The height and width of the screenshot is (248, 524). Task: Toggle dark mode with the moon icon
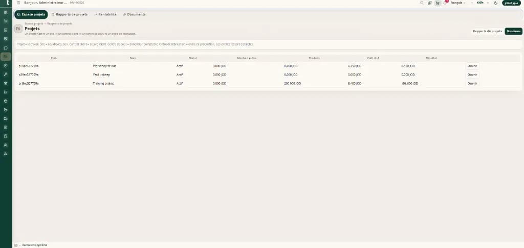496,3
